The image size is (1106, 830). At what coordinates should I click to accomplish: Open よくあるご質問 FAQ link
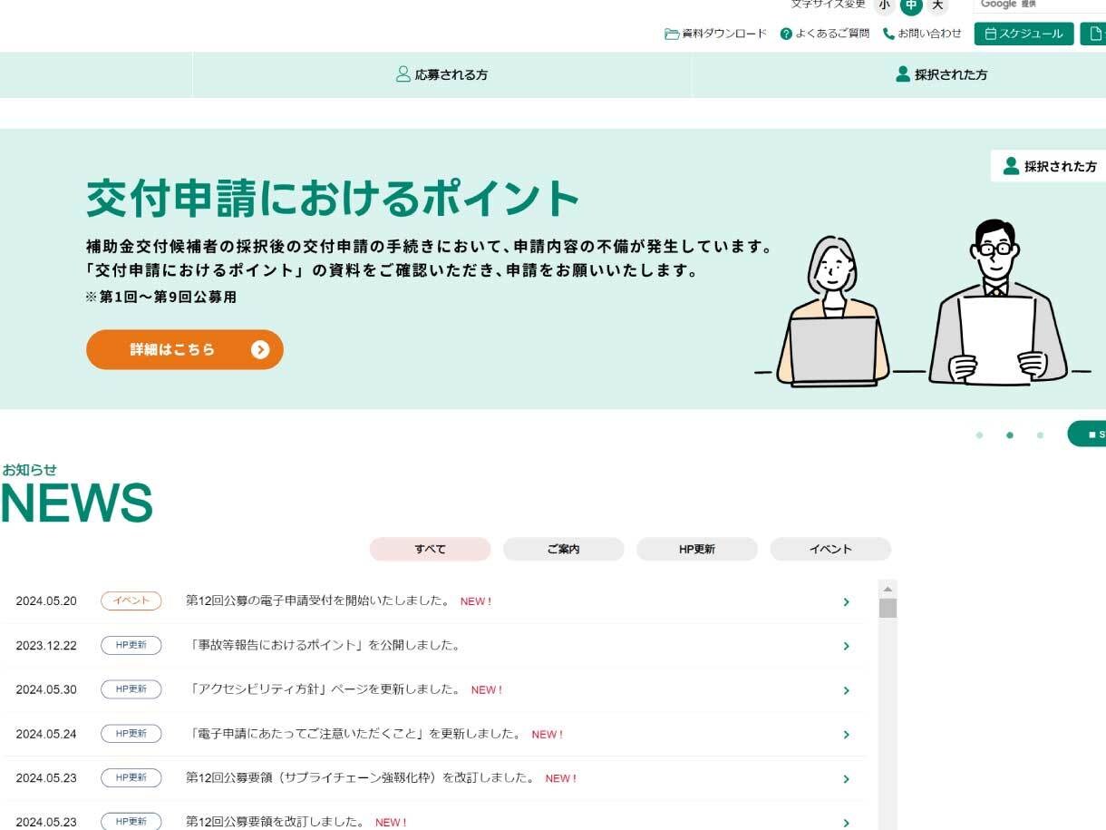tap(824, 34)
